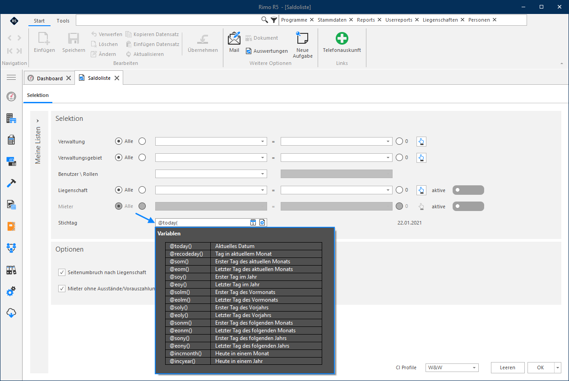
Task: Switch to the Dashboard tab
Action: coord(50,78)
